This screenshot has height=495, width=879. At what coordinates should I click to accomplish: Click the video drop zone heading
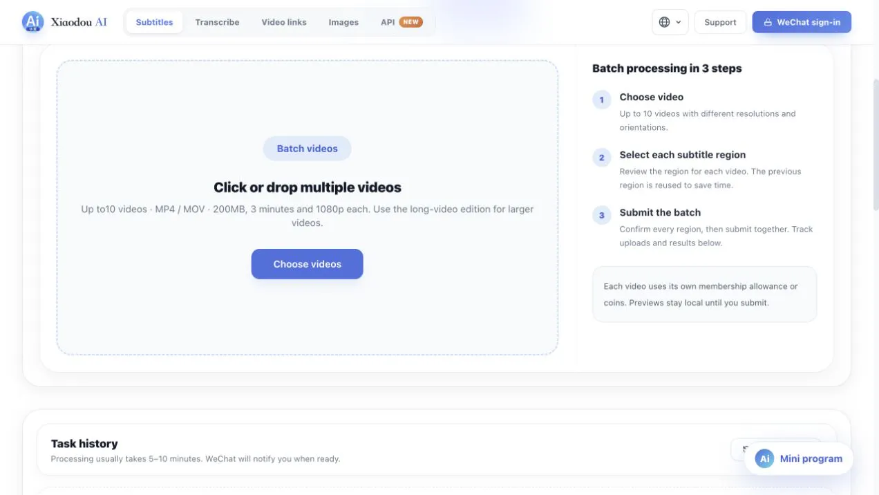click(x=308, y=187)
